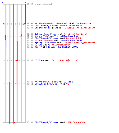This screenshot has height=133, width=119.
Task: Click Dragon[JoD] killer name at 37:01
Action: [42, 36]
